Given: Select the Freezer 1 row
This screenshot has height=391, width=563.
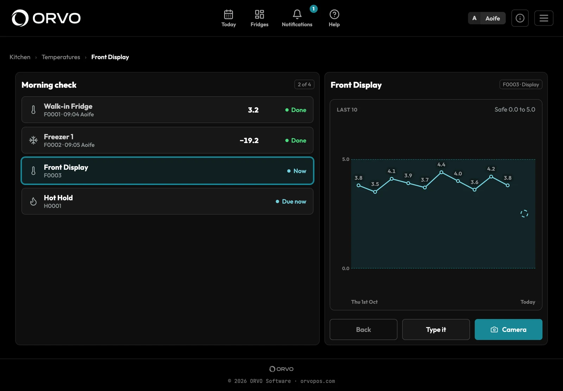Looking at the screenshot, I should pos(167,140).
